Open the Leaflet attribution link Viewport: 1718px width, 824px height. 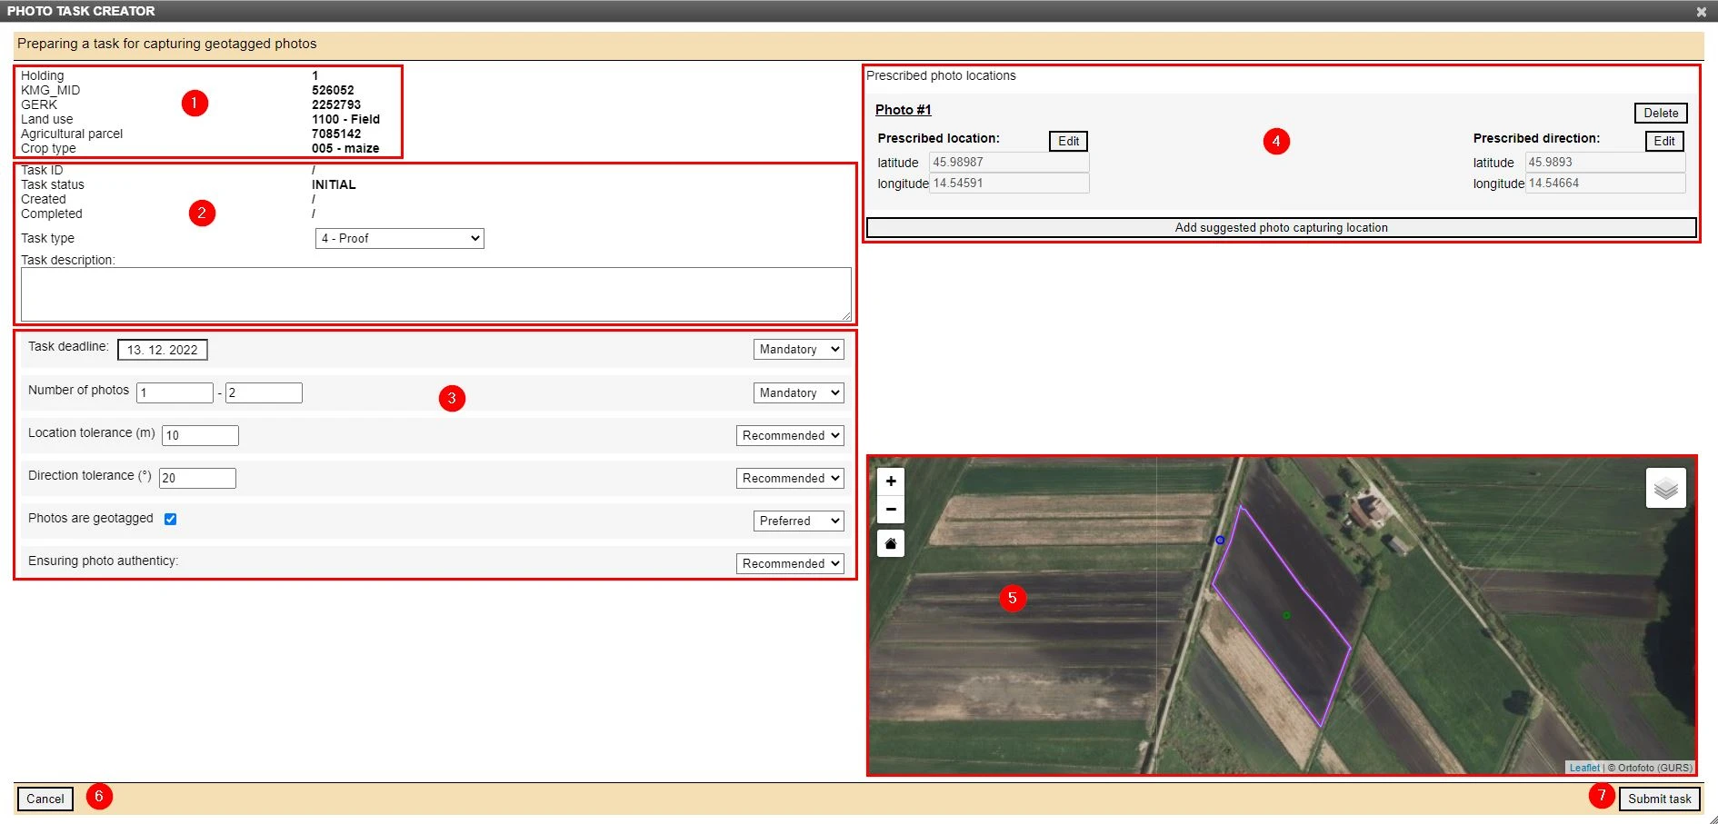point(1583,768)
